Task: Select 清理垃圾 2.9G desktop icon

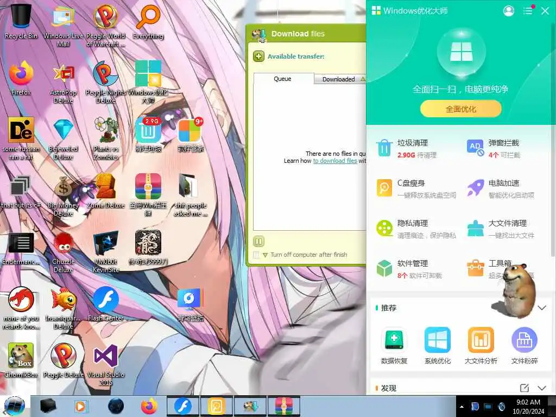Action: 148,135
